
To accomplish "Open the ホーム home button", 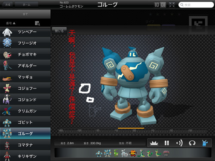I will click(x=27, y=5).
